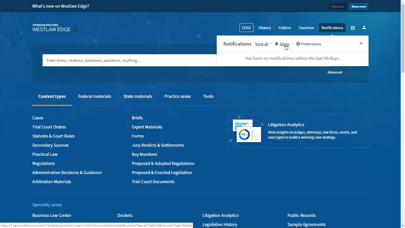This screenshot has height=228, width=405.
Task: Click the Show less button
Action: [x=337, y=7]
